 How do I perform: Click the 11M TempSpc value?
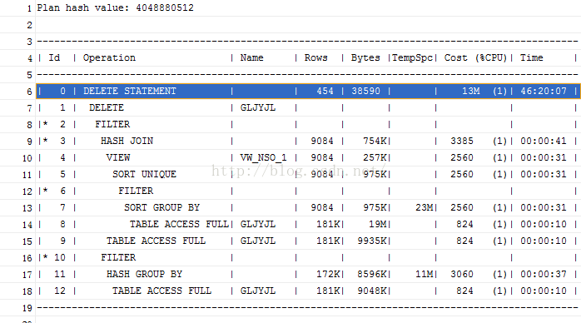pyautogui.click(x=424, y=275)
